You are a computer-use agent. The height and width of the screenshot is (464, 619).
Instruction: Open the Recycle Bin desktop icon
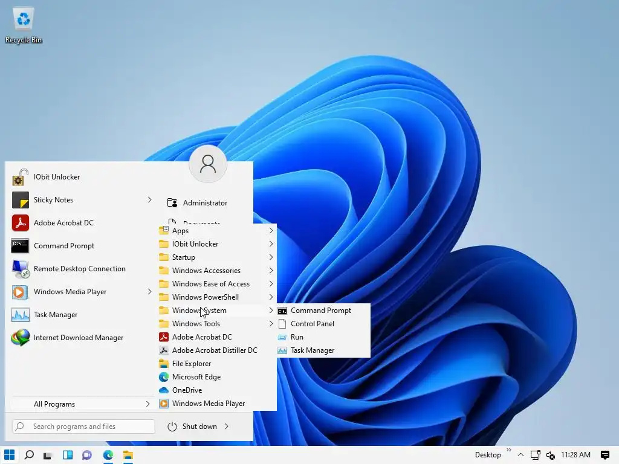24,25
